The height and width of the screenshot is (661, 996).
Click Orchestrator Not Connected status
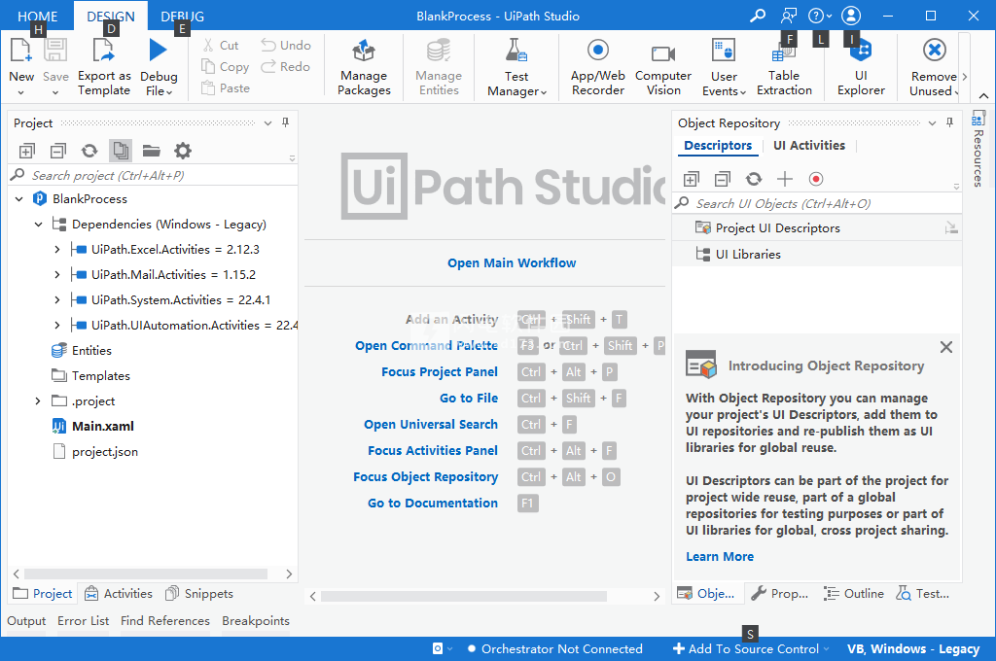pyautogui.click(x=555, y=649)
